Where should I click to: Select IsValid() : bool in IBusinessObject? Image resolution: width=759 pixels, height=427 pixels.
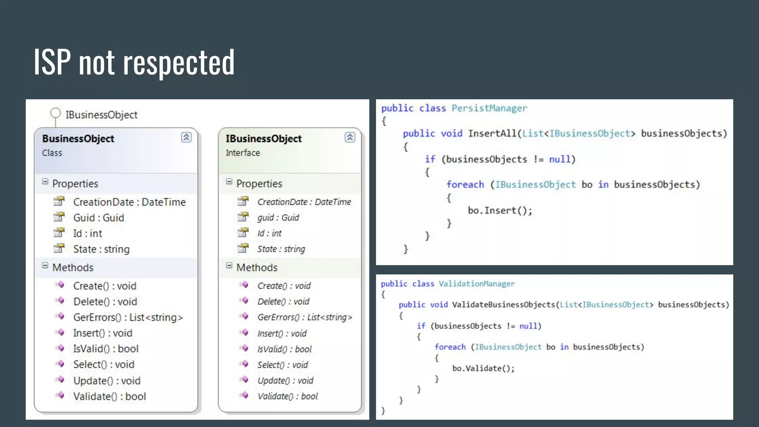tap(284, 349)
